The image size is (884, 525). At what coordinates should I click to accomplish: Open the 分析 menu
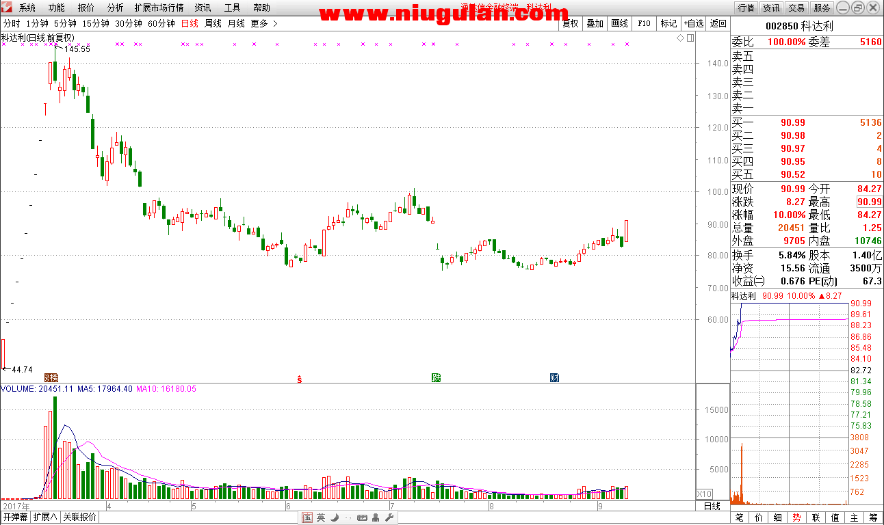tap(116, 8)
